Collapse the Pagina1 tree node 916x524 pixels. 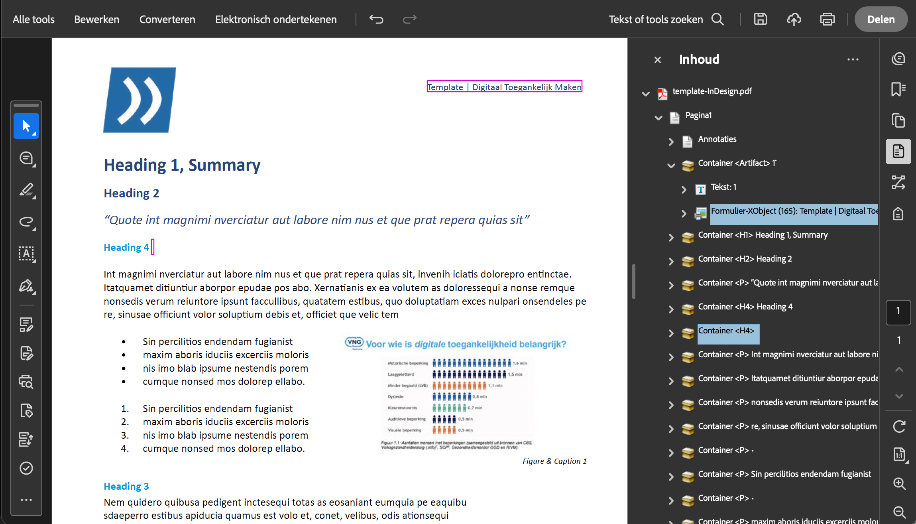click(x=658, y=118)
